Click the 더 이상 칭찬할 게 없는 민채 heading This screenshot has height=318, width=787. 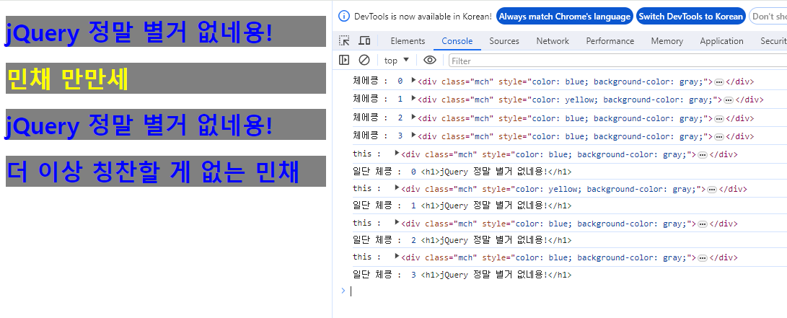coord(153,172)
